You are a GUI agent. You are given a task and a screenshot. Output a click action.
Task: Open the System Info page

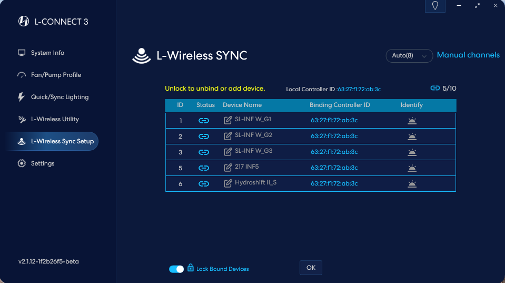point(47,53)
